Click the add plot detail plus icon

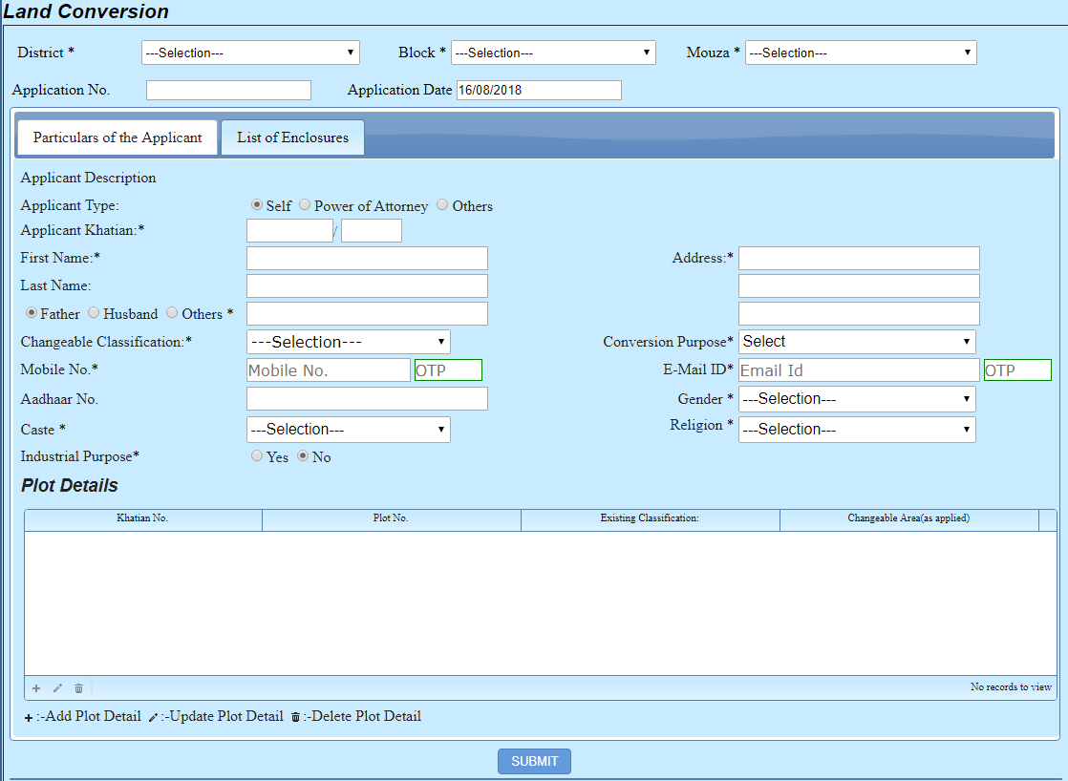coord(36,687)
